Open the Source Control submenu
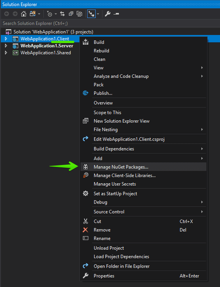The width and height of the screenshot is (220, 287). point(143,212)
